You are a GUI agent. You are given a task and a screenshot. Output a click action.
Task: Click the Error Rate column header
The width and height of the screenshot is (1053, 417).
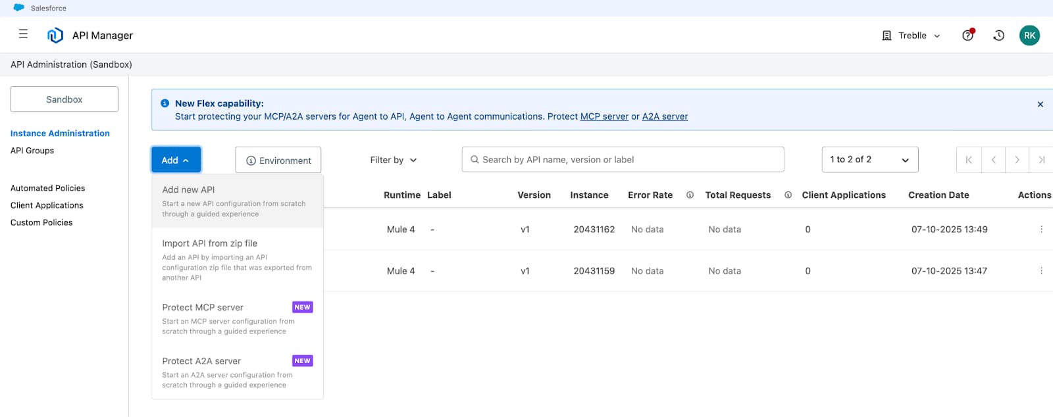650,195
